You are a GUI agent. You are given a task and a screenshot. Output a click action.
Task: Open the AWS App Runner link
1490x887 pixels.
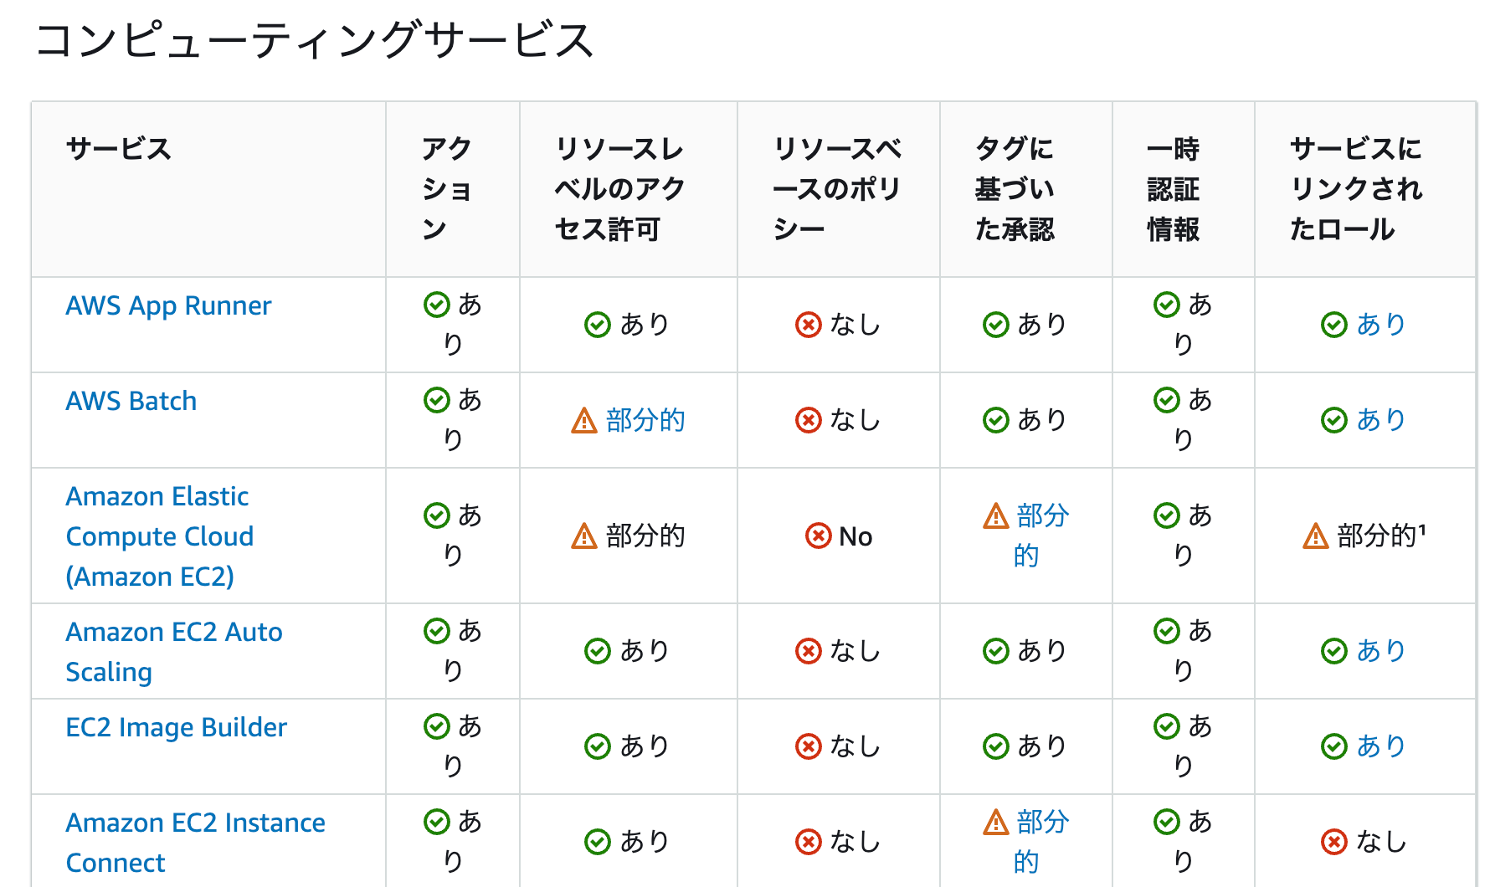point(168,306)
